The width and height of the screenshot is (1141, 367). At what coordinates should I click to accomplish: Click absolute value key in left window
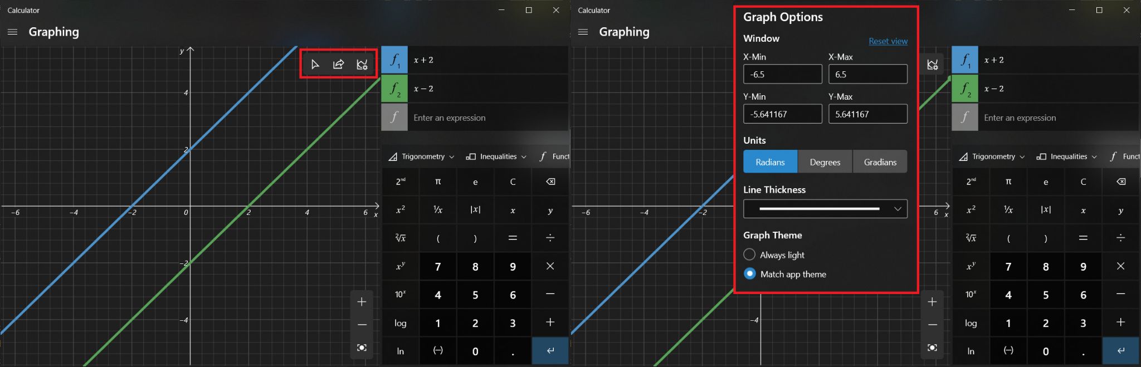(475, 210)
